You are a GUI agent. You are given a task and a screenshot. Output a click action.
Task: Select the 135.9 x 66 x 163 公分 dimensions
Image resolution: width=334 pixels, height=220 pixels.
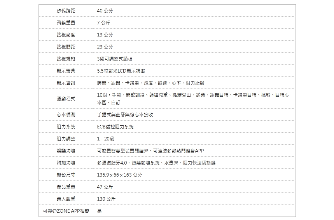(119, 175)
